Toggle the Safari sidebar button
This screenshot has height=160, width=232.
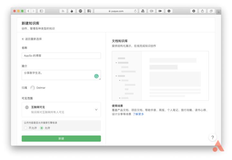coord(42,11)
